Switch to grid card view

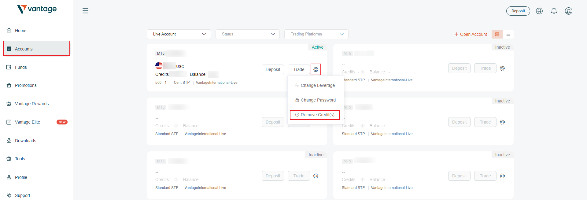[x=497, y=34]
